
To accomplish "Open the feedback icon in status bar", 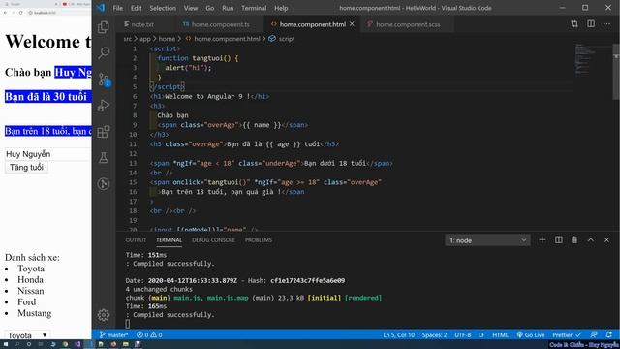I will tap(594, 335).
